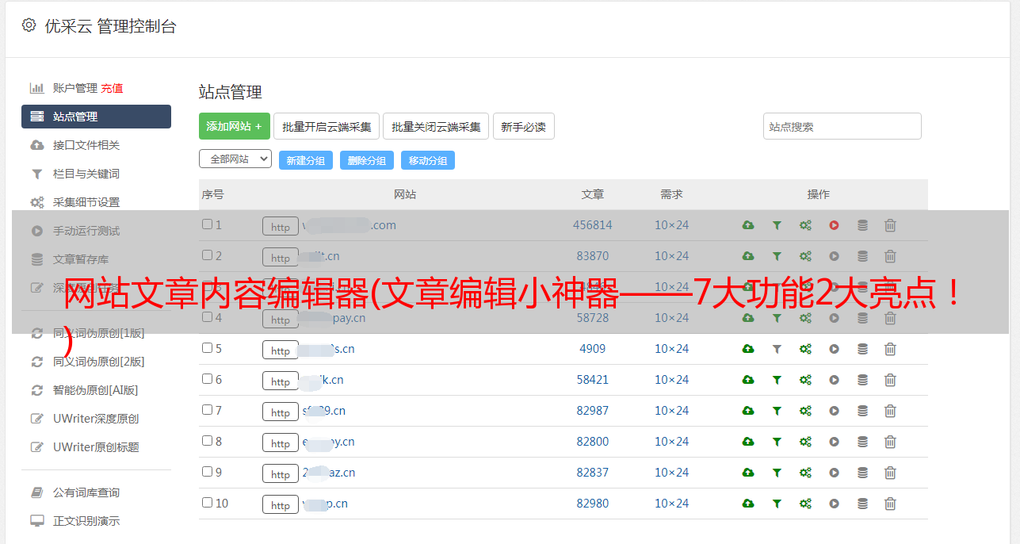
Task: Open filter funnel icon for row 5
Action: pos(777,349)
